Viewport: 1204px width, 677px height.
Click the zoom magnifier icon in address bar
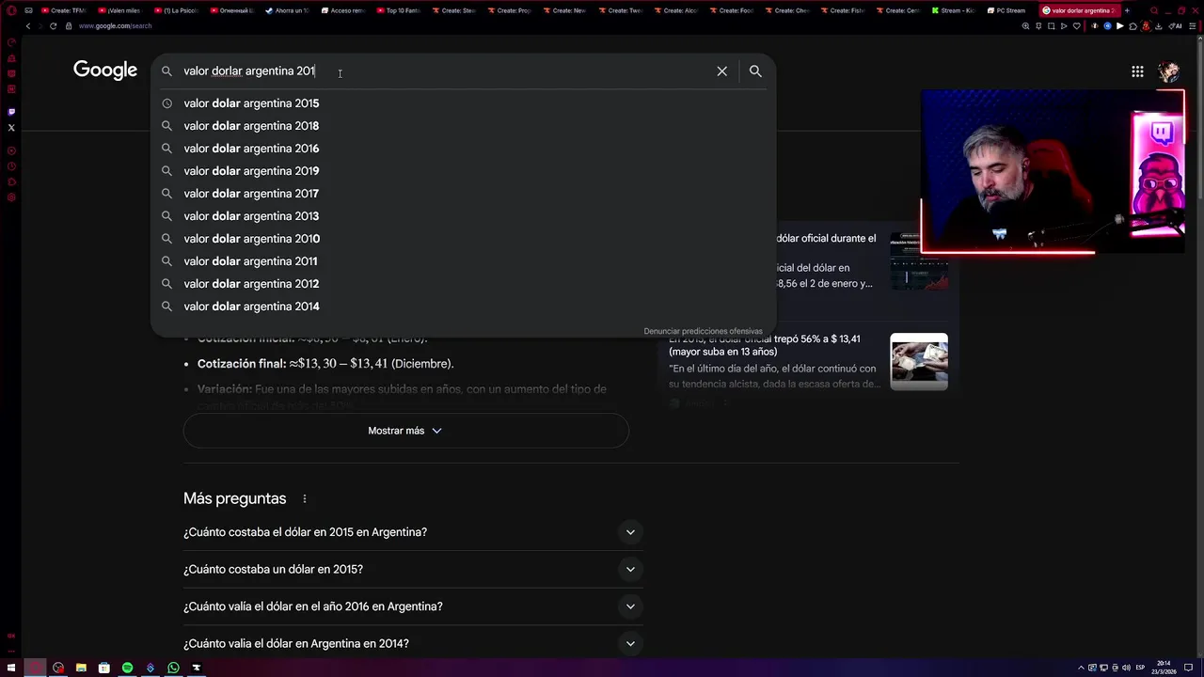click(1025, 26)
